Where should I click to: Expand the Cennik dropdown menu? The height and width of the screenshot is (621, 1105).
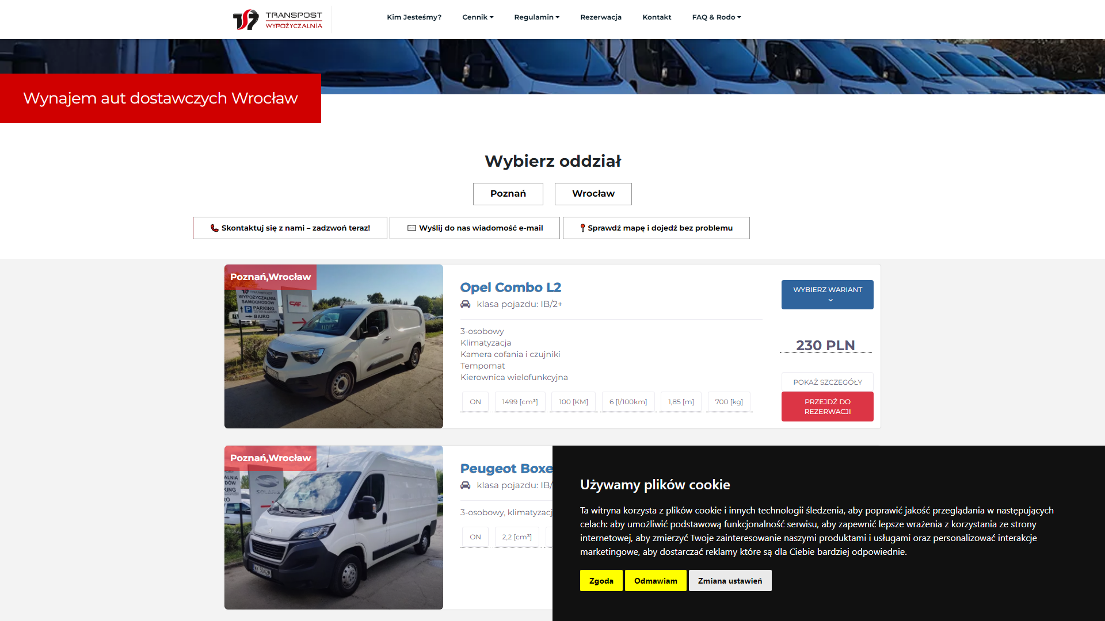[x=478, y=17]
